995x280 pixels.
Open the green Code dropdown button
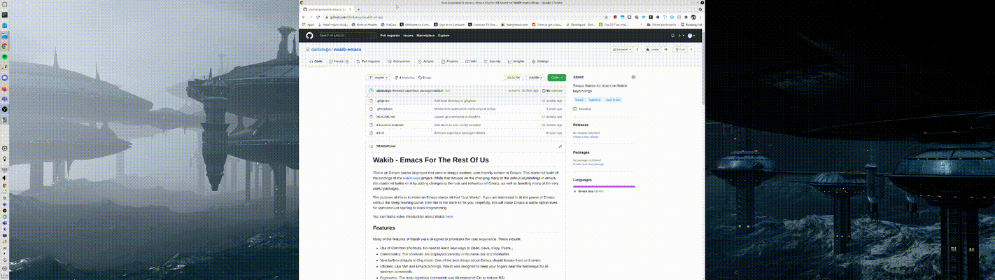(x=557, y=78)
